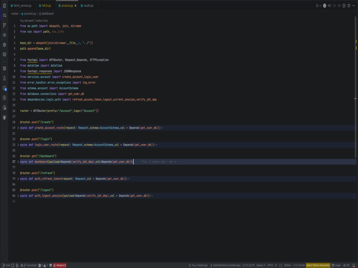Click the main branch name in status bar
The image size is (358, 268).
click(6, 265)
